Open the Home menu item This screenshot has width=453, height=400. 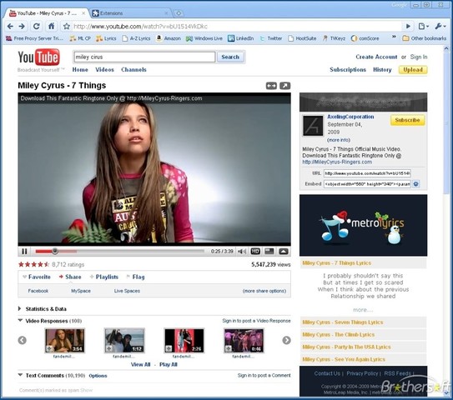(x=80, y=69)
